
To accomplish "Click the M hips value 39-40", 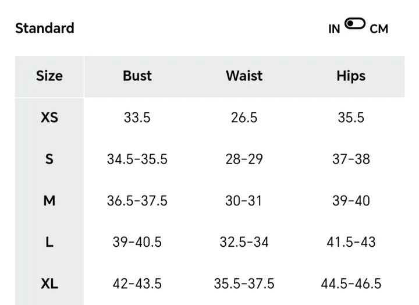I will 351,201.
